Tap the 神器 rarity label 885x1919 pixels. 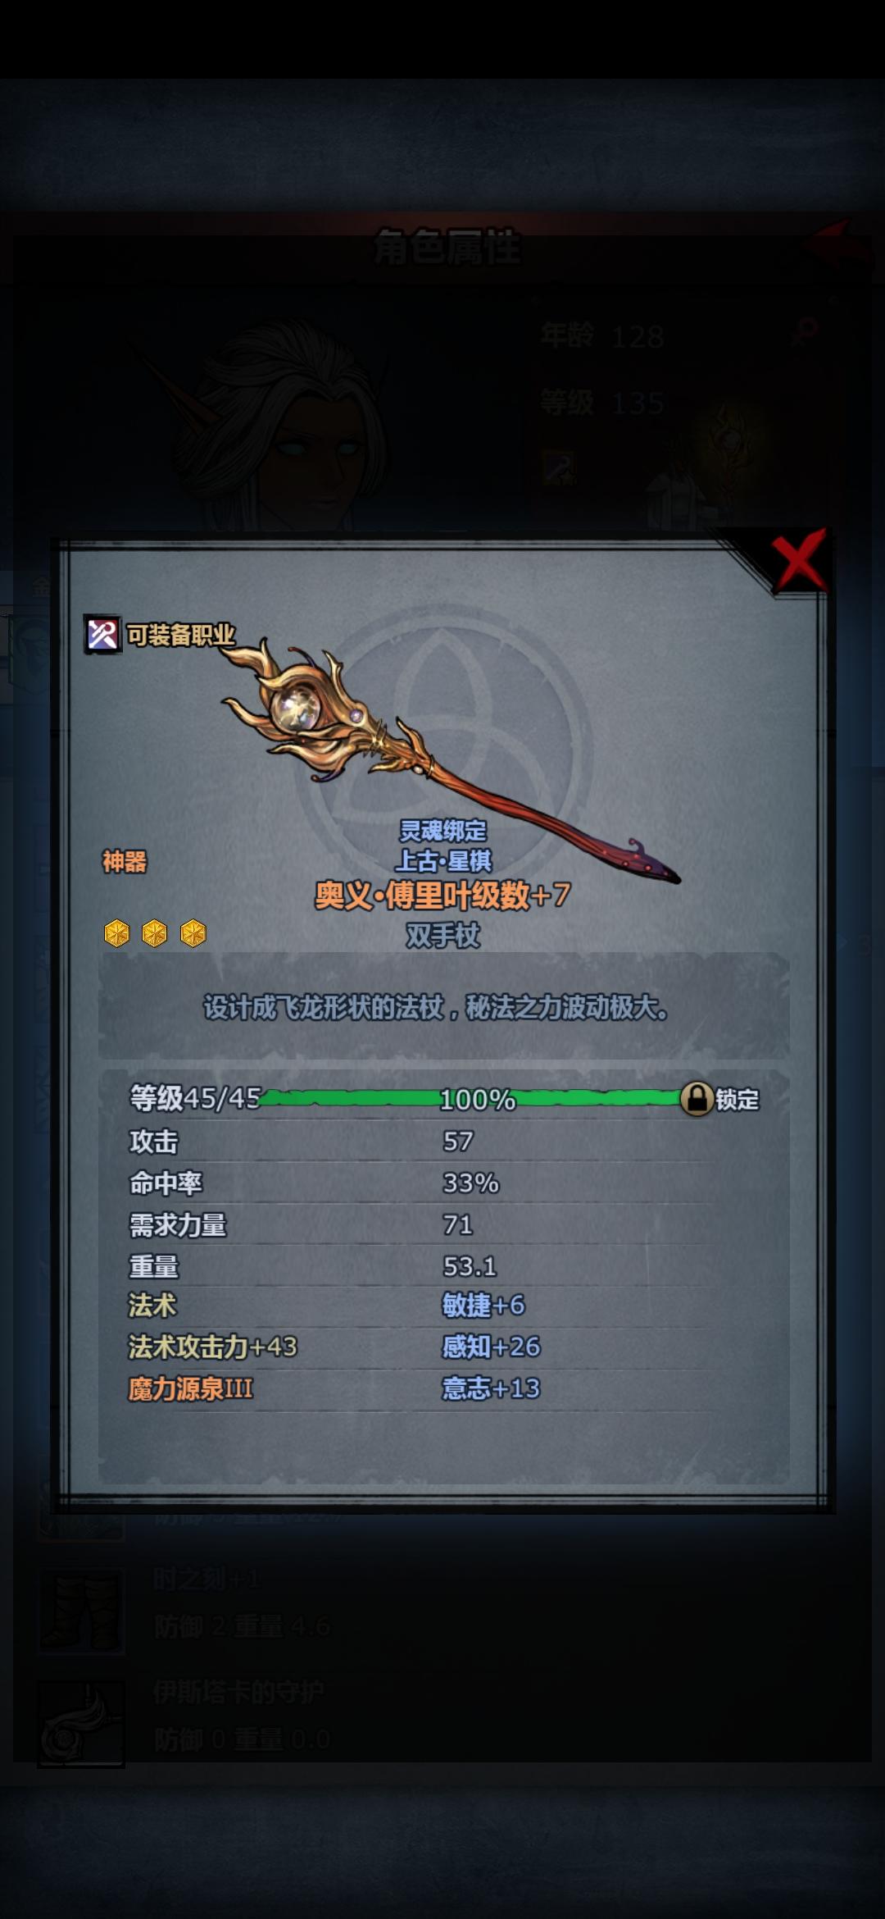pos(125,862)
